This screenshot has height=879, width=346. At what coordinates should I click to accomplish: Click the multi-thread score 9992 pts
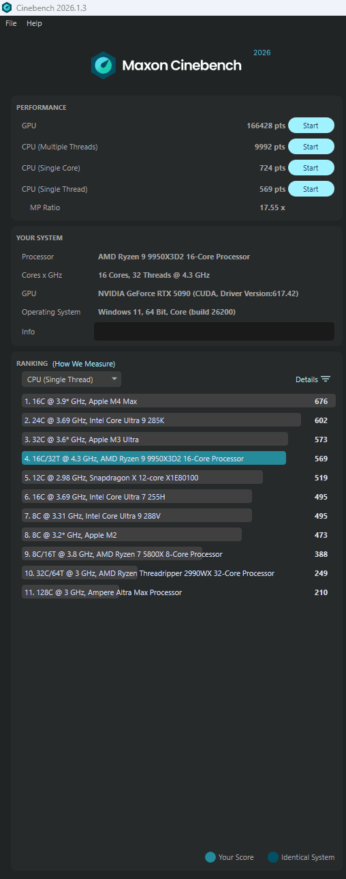pos(270,147)
